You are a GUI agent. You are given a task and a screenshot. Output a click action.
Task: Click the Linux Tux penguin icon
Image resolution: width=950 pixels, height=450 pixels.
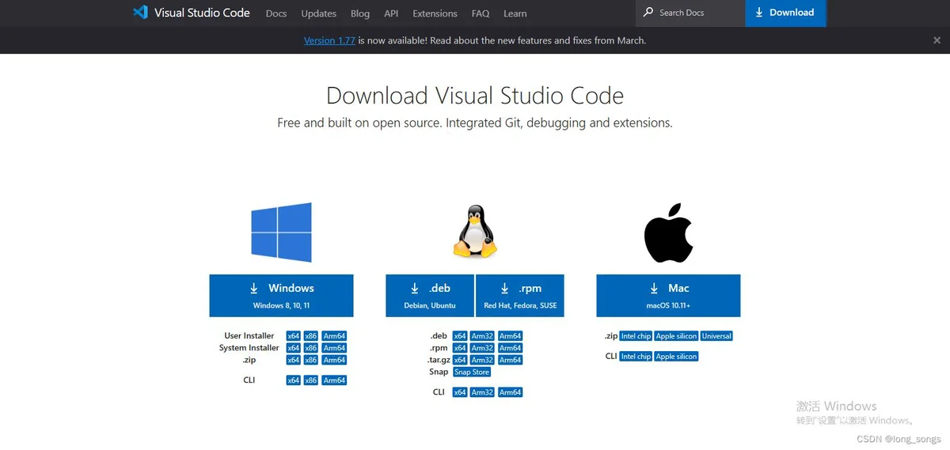click(475, 232)
